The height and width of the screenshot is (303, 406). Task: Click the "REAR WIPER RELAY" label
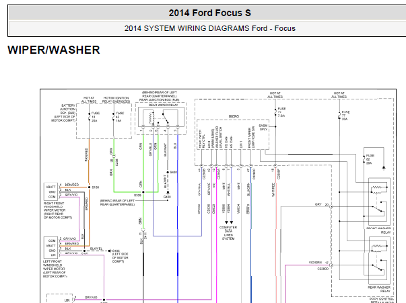point(163,105)
